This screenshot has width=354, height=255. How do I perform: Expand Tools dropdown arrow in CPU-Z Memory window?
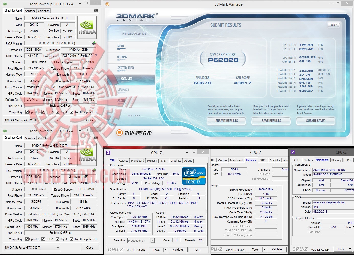point(264,249)
